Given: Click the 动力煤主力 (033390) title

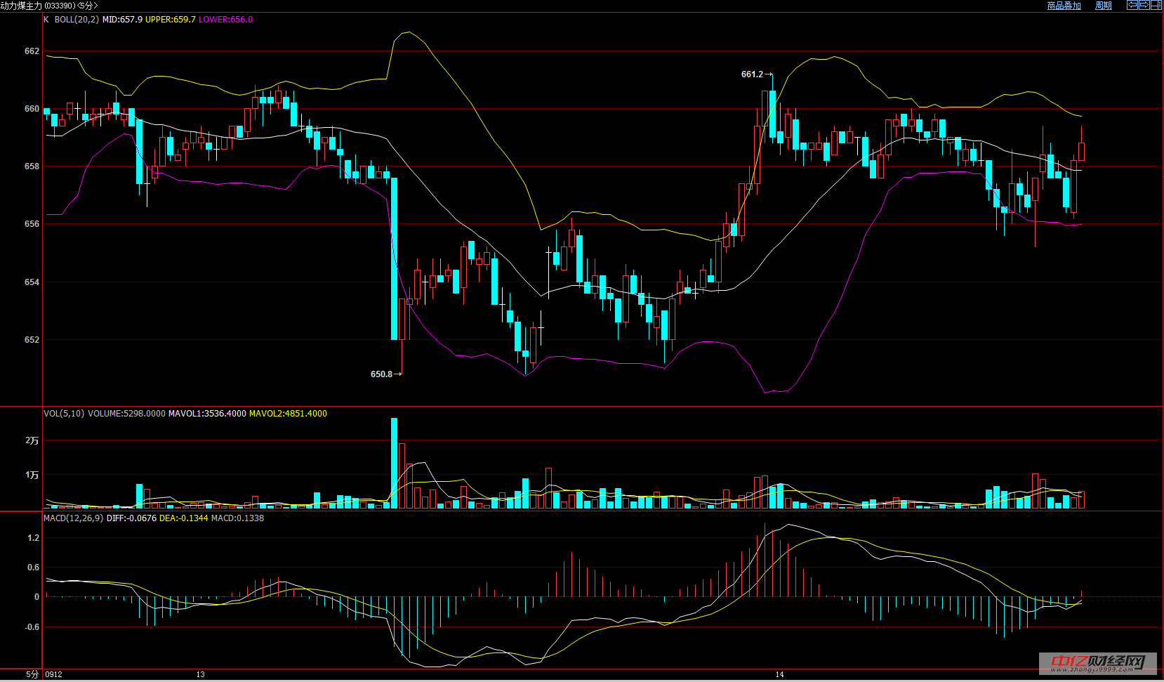Looking at the screenshot, I should [37, 6].
